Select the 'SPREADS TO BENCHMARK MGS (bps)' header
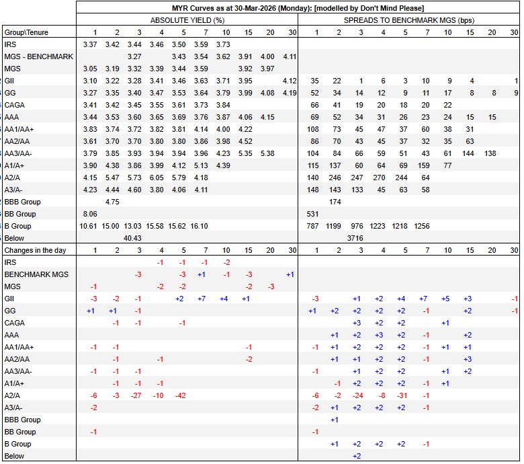The image size is (524, 464). click(409, 20)
